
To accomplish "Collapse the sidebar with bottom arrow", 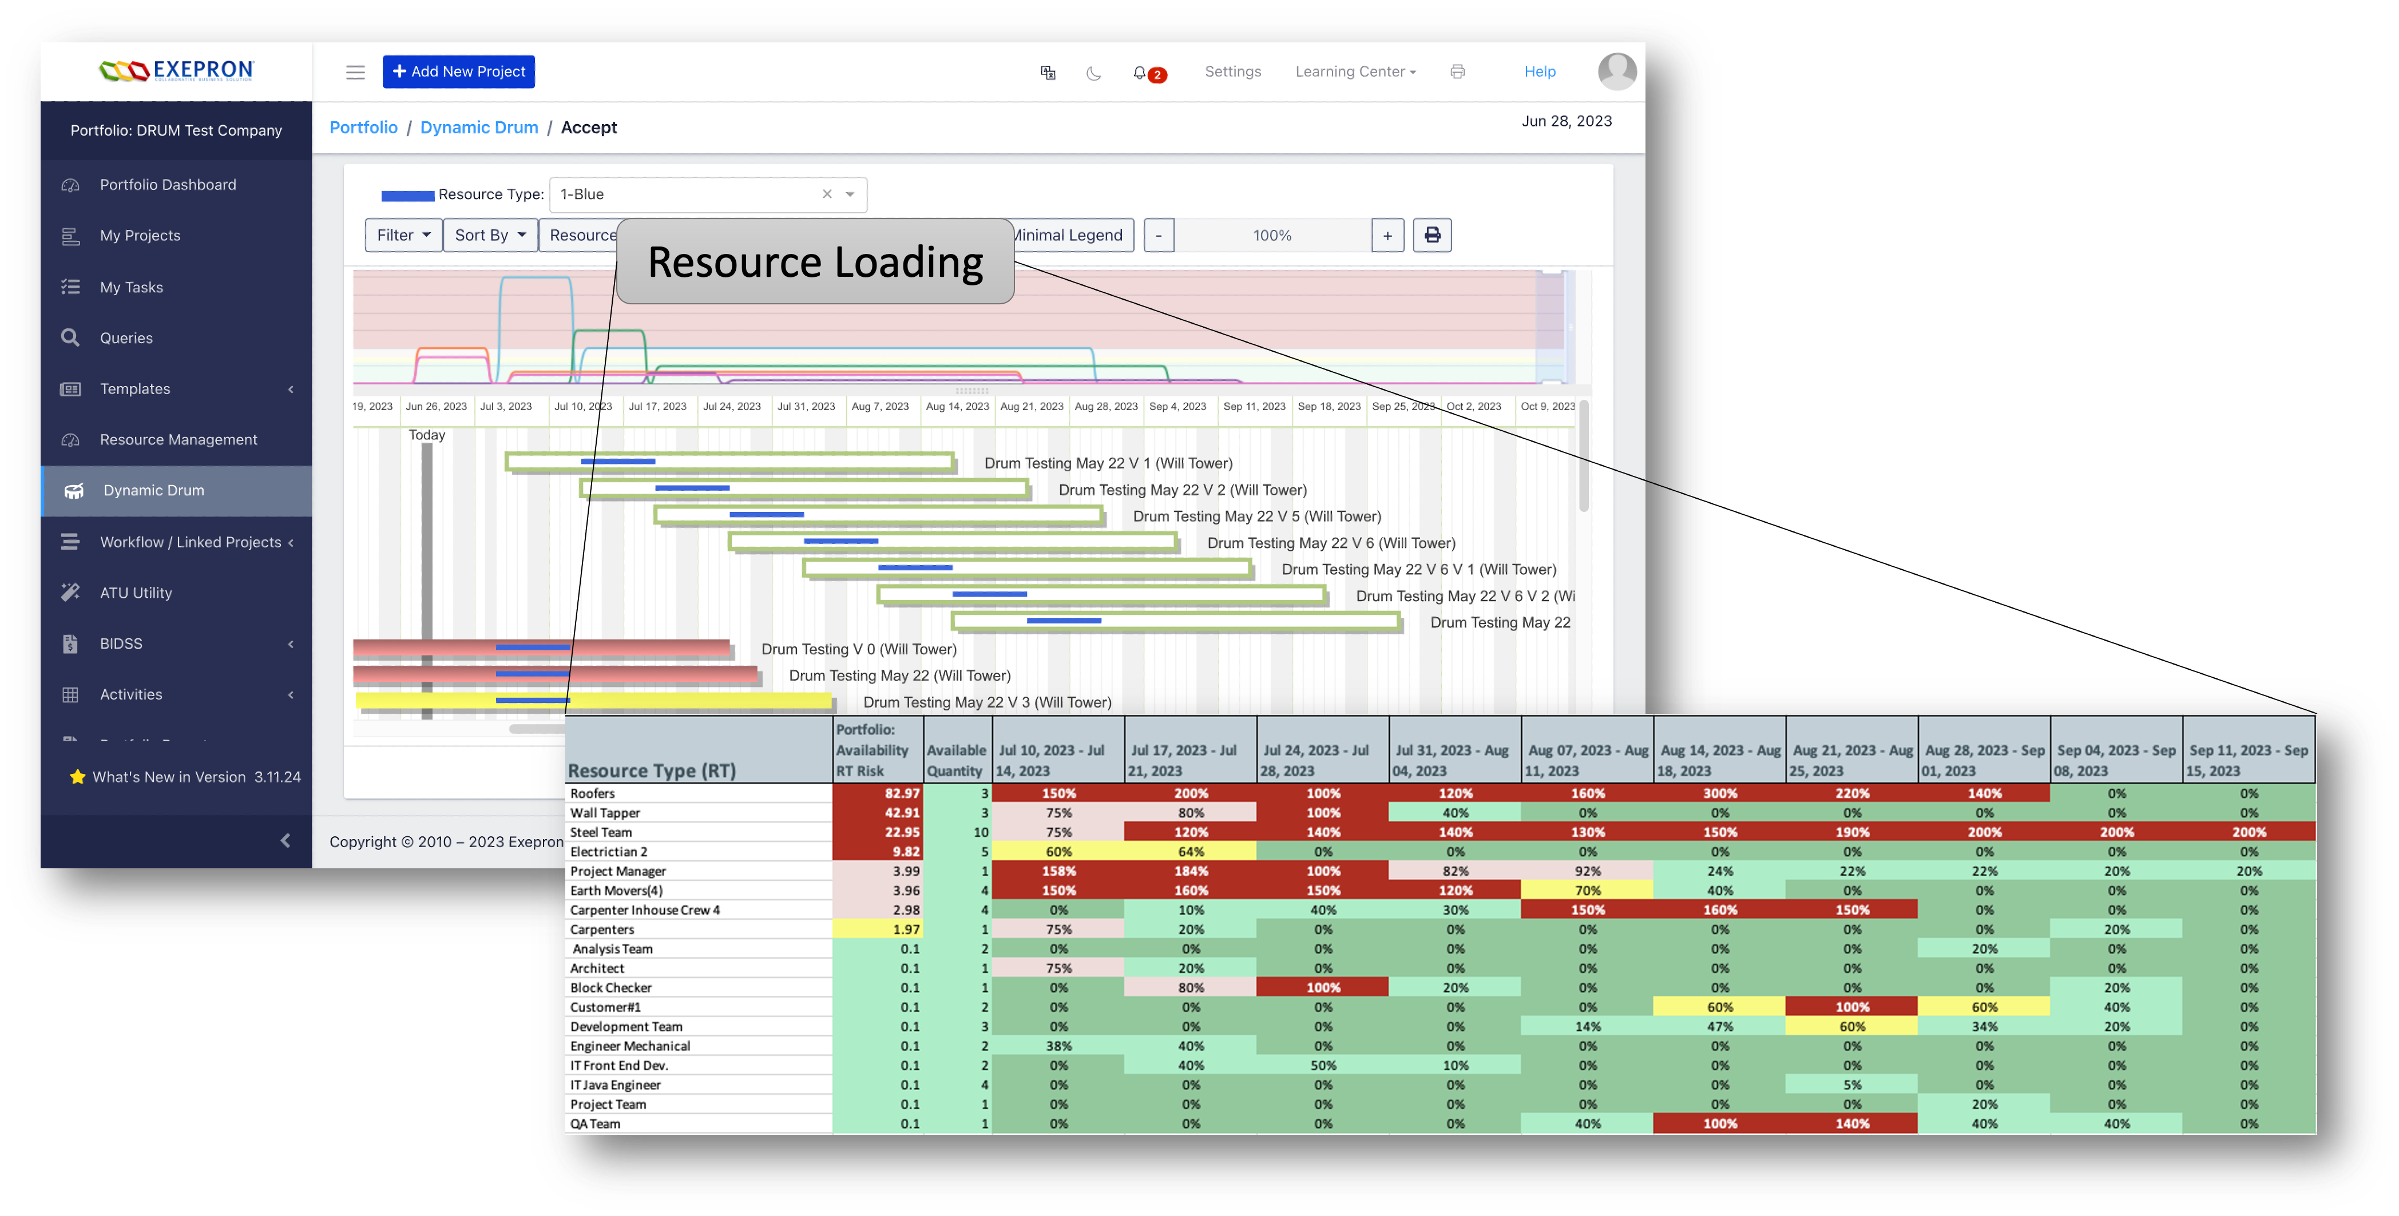I will 285,841.
